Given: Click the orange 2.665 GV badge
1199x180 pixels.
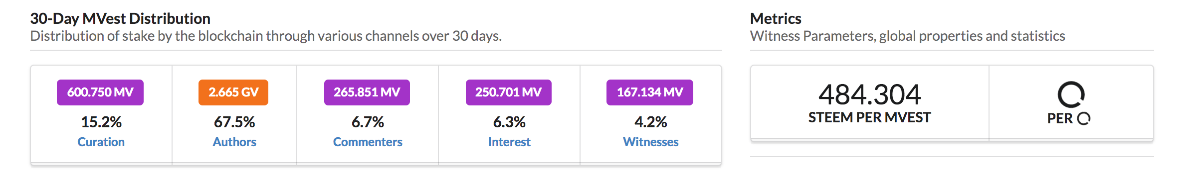Looking at the screenshot, I should (x=233, y=92).
